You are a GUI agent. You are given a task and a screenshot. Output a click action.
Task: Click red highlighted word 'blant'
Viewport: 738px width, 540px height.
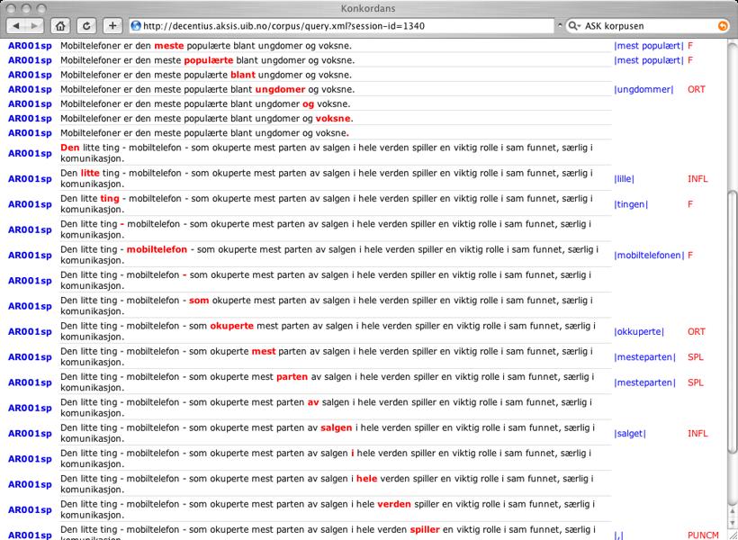pos(243,75)
